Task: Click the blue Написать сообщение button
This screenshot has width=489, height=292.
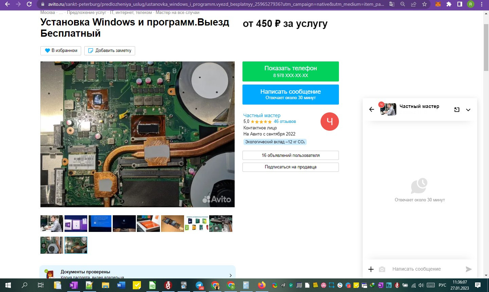Action: [x=291, y=94]
